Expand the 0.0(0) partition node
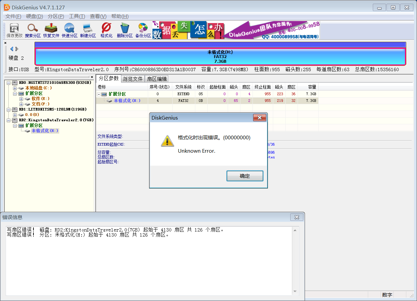This screenshot has width=417, height=301. (x=15, y=115)
